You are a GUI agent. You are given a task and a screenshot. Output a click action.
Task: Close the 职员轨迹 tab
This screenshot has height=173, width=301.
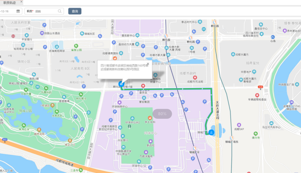point(21,2)
